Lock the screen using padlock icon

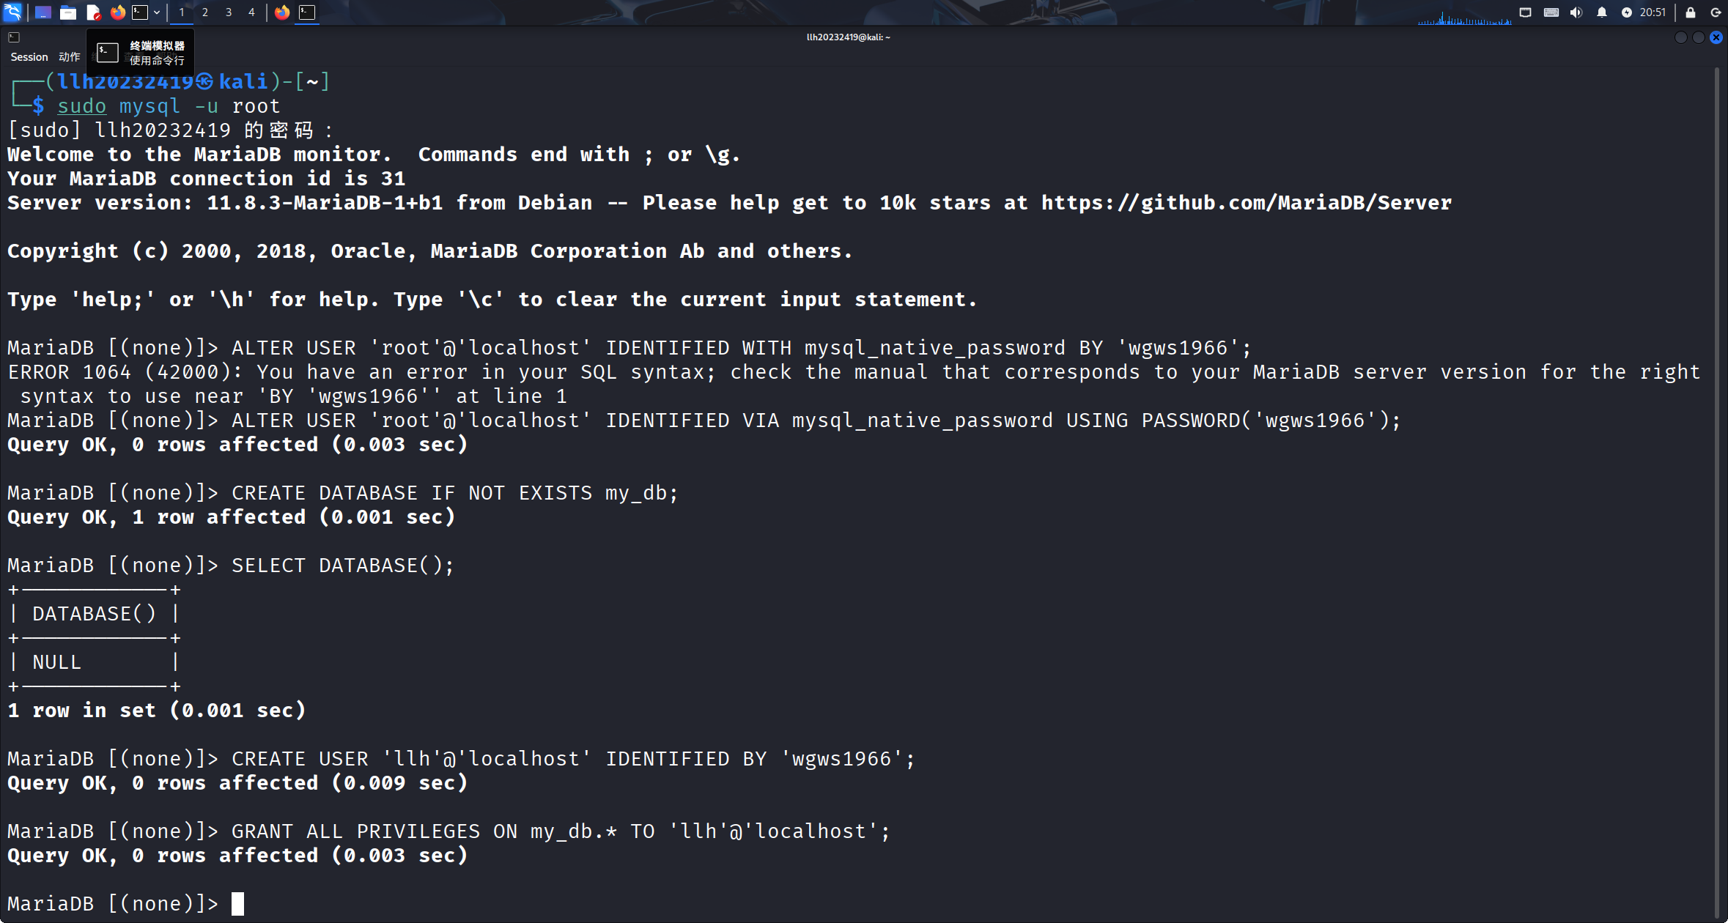point(1691,12)
